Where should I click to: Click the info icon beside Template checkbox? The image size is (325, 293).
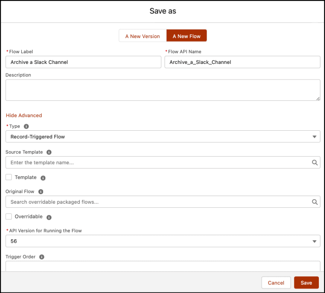(43, 178)
